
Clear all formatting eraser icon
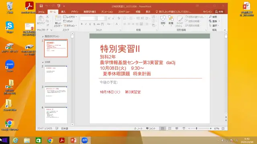119,18
